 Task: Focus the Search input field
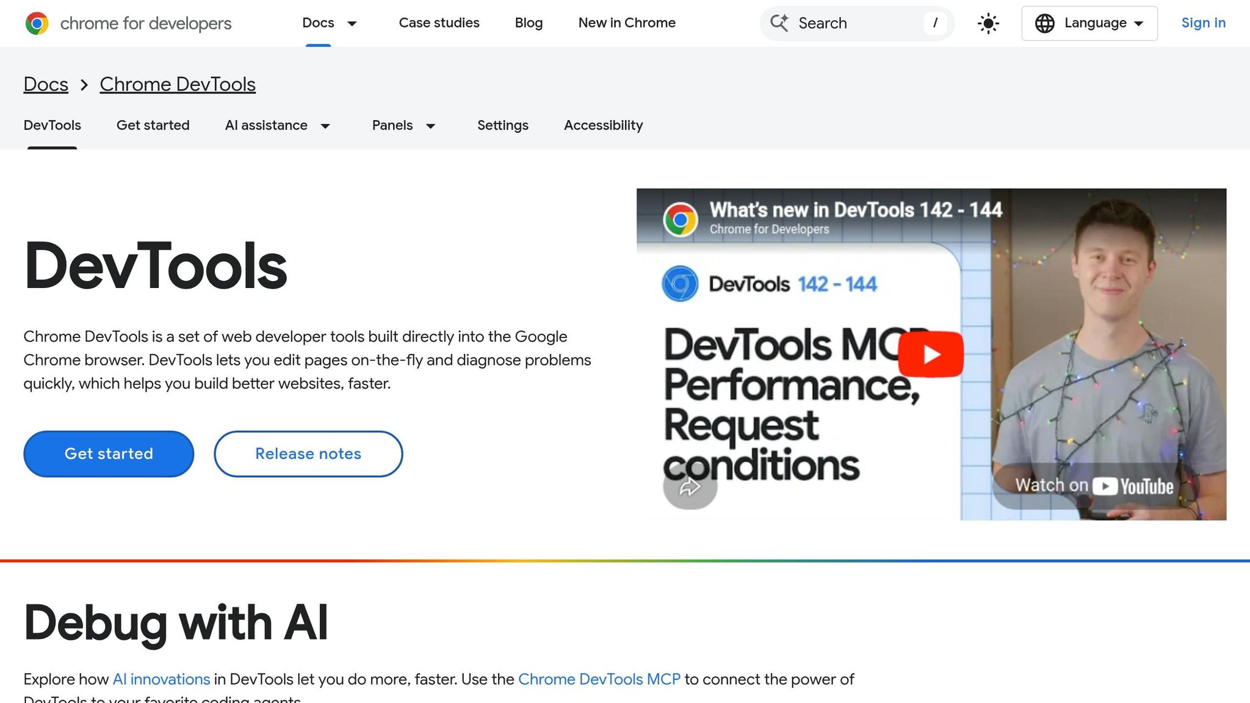[857, 23]
